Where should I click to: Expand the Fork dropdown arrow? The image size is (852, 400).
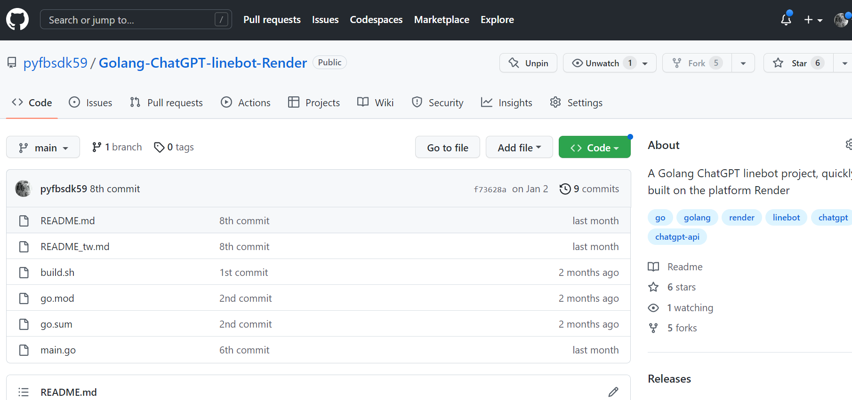[743, 63]
